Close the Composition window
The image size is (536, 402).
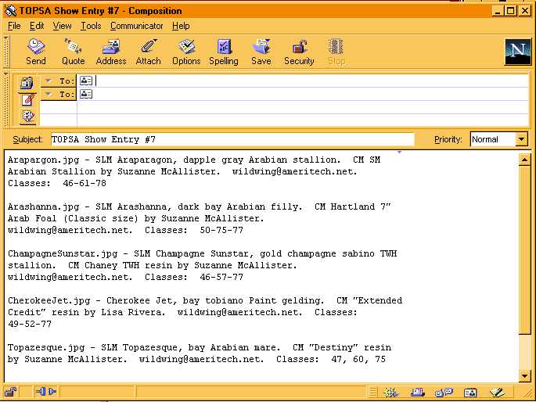pyautogui.click(x=525, y=11)
